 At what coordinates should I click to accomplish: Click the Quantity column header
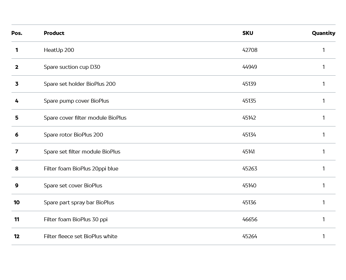click(x=323, y=33)
